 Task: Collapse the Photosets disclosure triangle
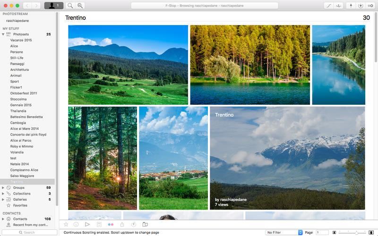(x=3, y=34)
